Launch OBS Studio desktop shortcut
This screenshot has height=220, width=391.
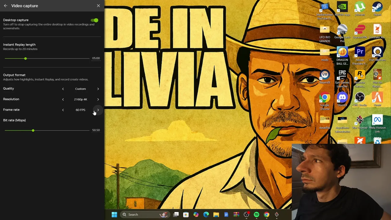coord(360,100)
